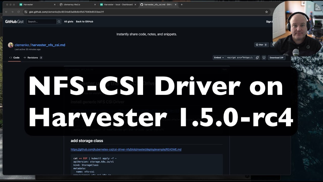
Task: Click 'name: nfs-csi' code line
Action: click(85, 172)
